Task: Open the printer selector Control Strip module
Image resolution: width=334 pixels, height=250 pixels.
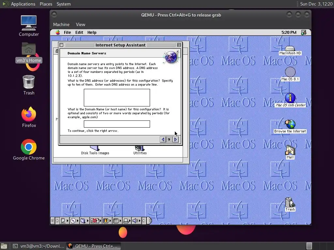Action: 127,221
